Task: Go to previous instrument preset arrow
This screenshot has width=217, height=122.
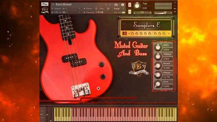Action: coord(106,5)
